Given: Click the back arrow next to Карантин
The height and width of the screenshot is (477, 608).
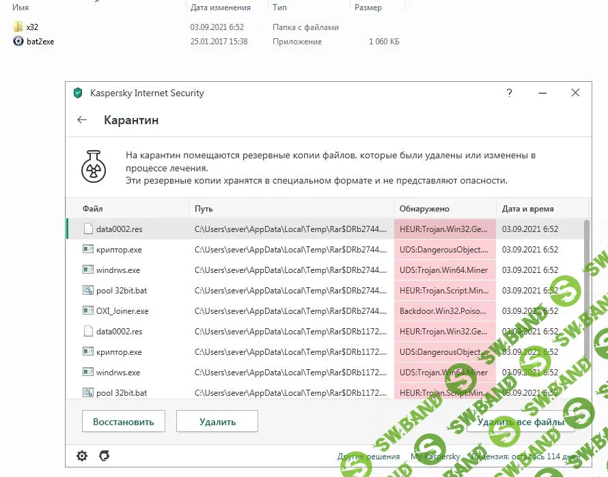Looking at the screenshot, I should click(x=82, y=120).
